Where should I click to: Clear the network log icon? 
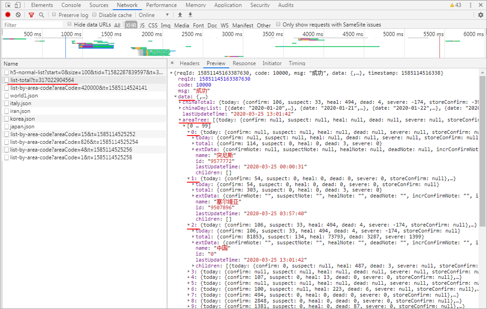pos(18,15)
